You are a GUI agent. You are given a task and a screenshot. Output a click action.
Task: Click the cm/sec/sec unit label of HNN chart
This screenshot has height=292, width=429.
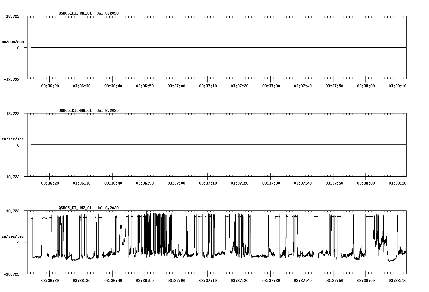tap(13, 139)
